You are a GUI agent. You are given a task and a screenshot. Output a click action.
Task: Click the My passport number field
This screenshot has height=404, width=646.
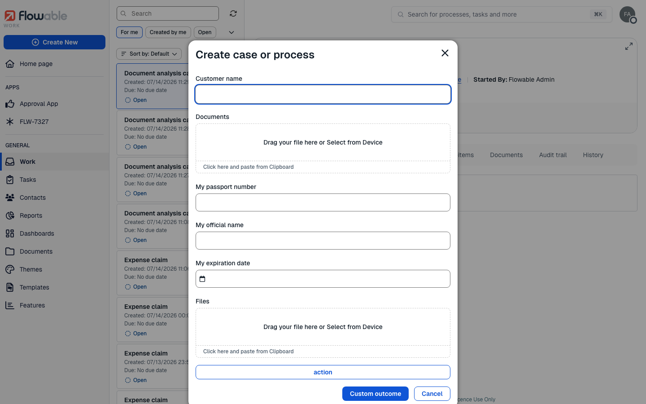coord(323,202)
